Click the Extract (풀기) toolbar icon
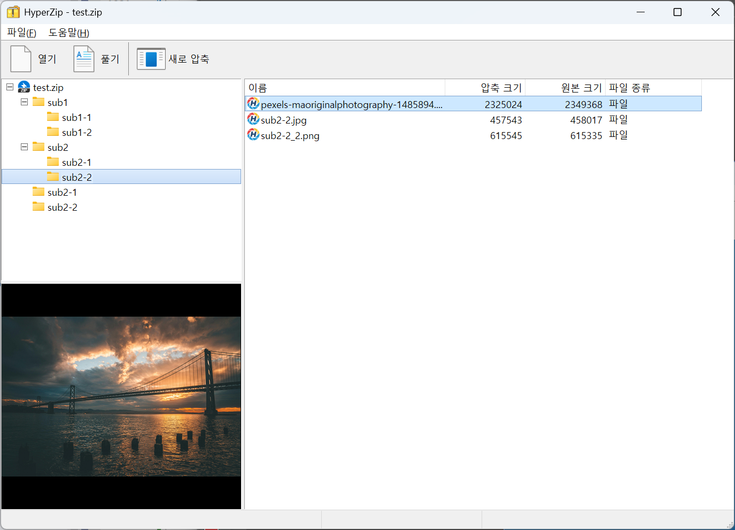This screenshot has height=530, width=735. [84, 59]
